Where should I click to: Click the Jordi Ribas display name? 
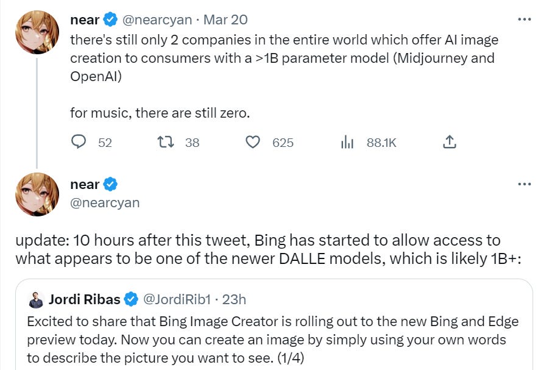[x=85, y=299]
